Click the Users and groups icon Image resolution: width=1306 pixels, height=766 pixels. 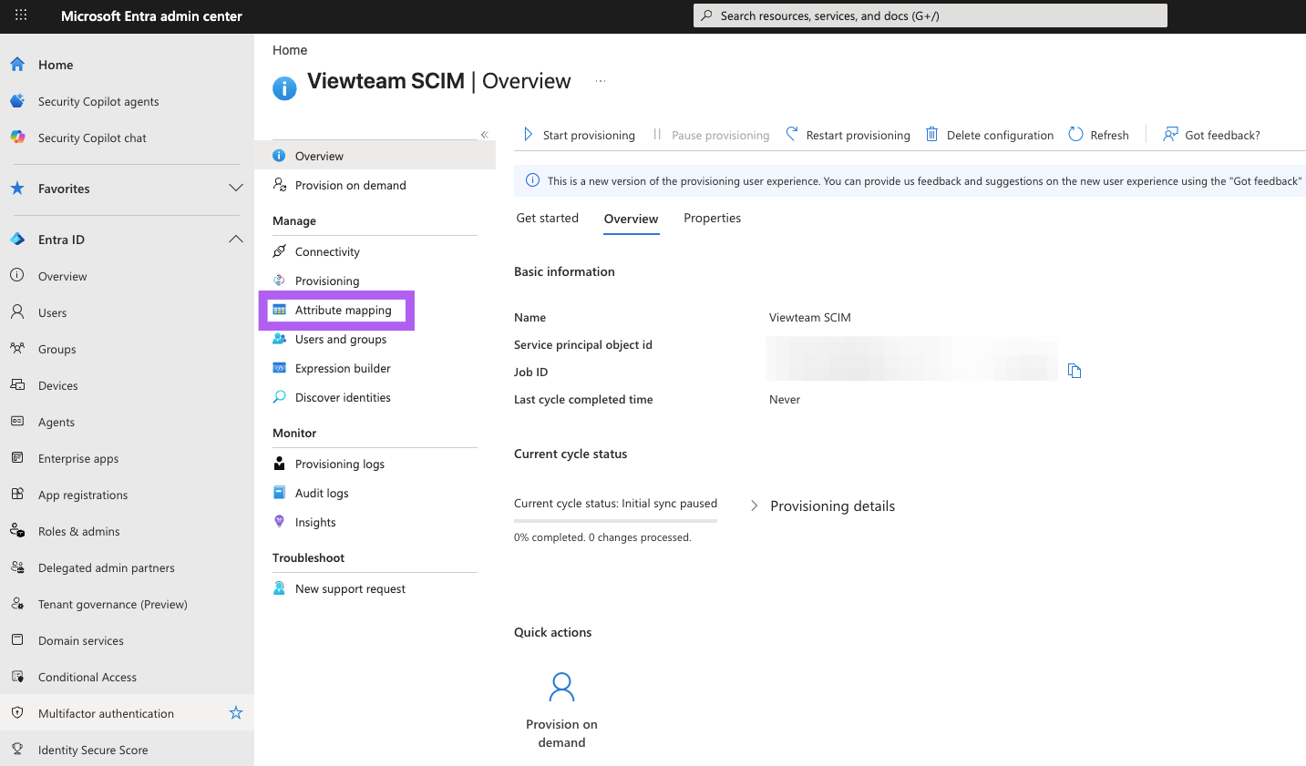point(280,339)
